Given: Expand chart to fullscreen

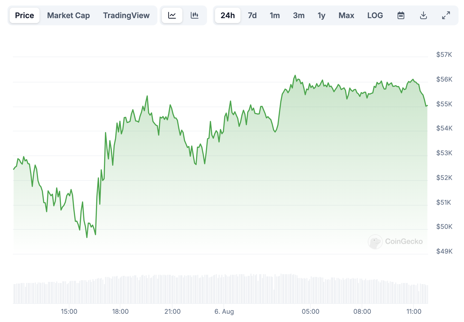Looking at the screenshot, I should (446, 15).
